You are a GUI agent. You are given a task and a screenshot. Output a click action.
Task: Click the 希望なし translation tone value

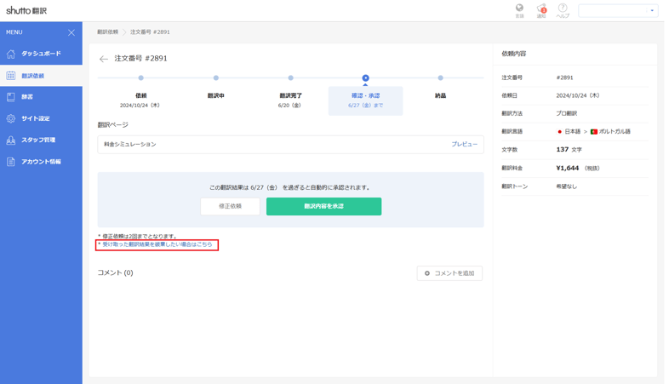pyautogui.click(x=567, y=186)
